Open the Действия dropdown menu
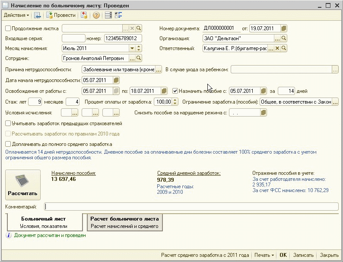343x262 pixels. coord(16,16)
